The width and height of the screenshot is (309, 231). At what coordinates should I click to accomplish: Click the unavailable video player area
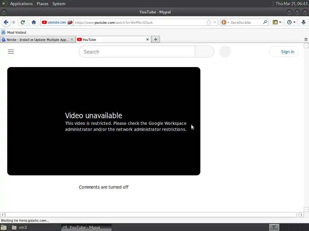(x=104, y=121)
